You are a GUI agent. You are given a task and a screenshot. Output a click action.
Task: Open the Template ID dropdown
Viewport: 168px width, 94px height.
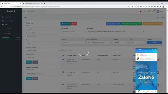point(116,32)
